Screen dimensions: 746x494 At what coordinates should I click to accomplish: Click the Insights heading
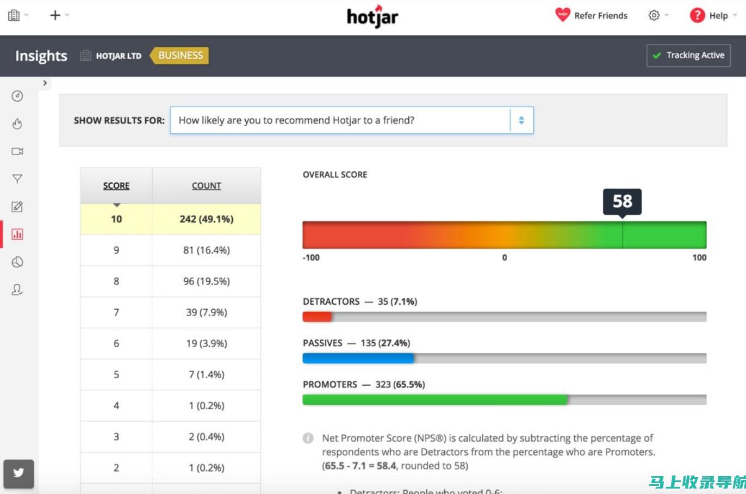coord(41,56)
